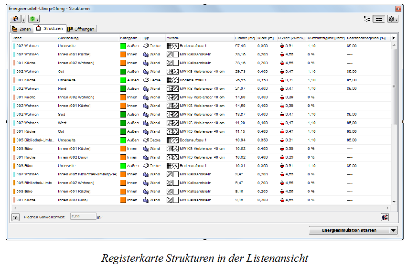Click the Decke icon in 26,55 row

tap(146, 80)
